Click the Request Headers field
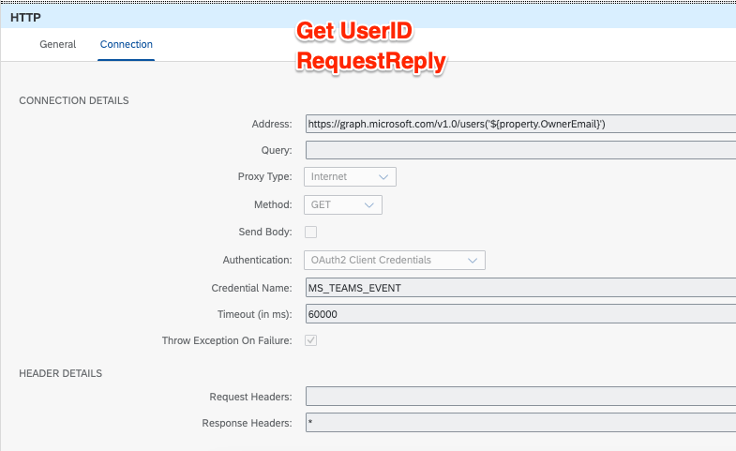This screenshot has width=736, height=451. click(520, 397)
